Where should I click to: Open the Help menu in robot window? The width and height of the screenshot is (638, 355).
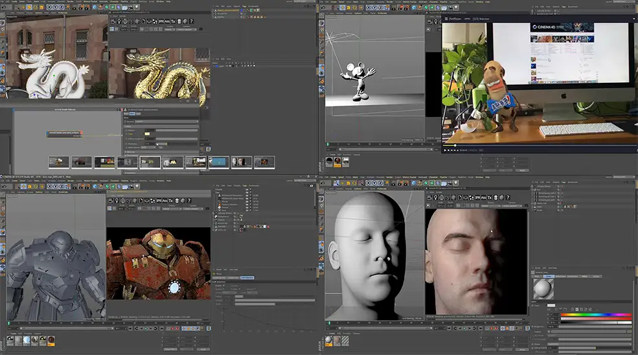169,181
